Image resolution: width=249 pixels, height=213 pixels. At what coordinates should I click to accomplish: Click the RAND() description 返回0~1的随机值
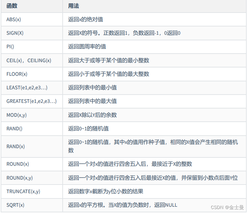pos(88,129)
